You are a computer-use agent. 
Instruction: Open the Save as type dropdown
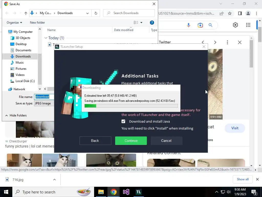(x=44, y=103)
